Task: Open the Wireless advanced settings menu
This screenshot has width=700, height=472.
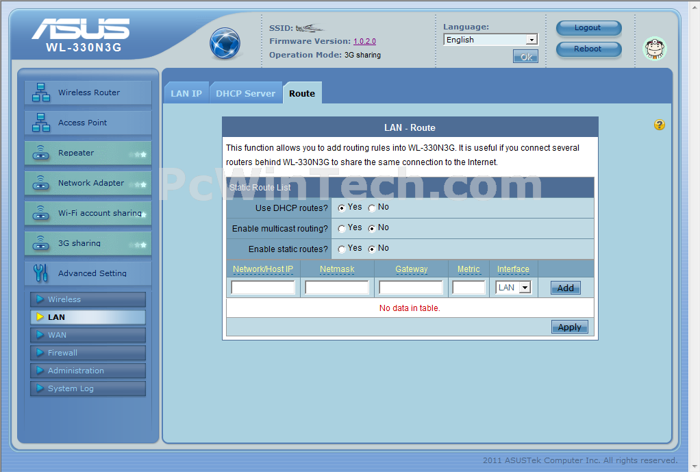Action: [88, 299]
